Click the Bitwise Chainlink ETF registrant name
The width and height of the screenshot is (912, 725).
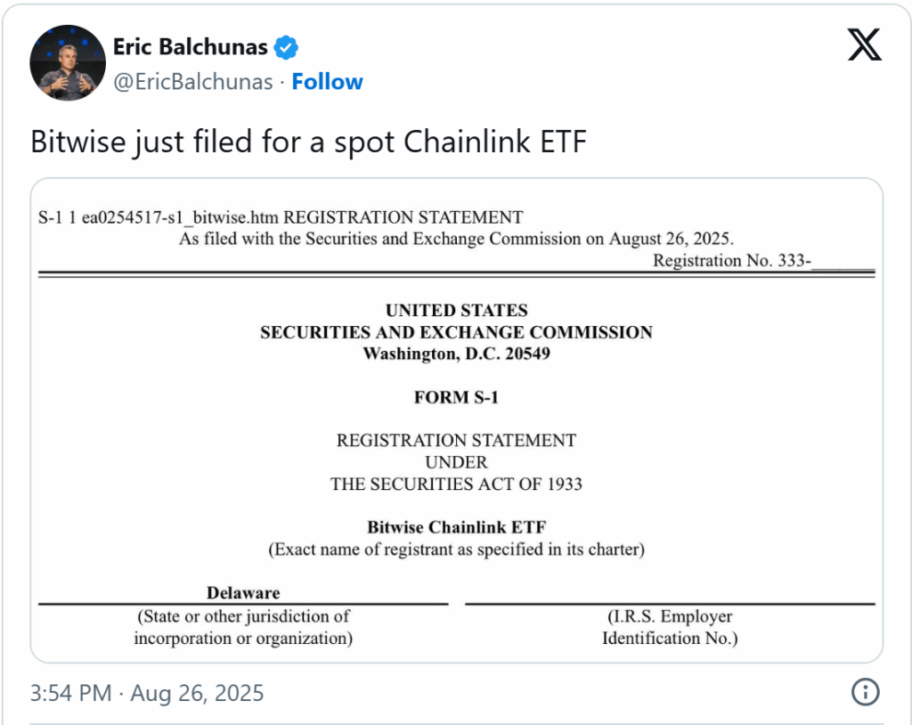[457, 527]
